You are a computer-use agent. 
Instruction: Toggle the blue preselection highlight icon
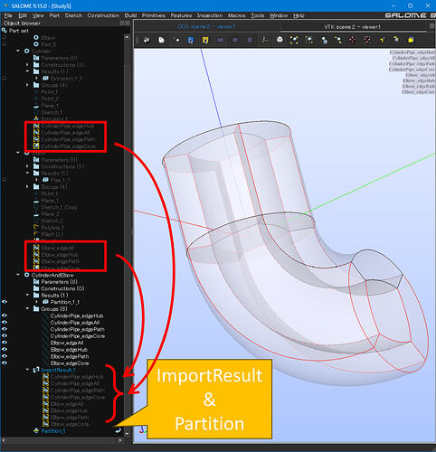point(191,40)
